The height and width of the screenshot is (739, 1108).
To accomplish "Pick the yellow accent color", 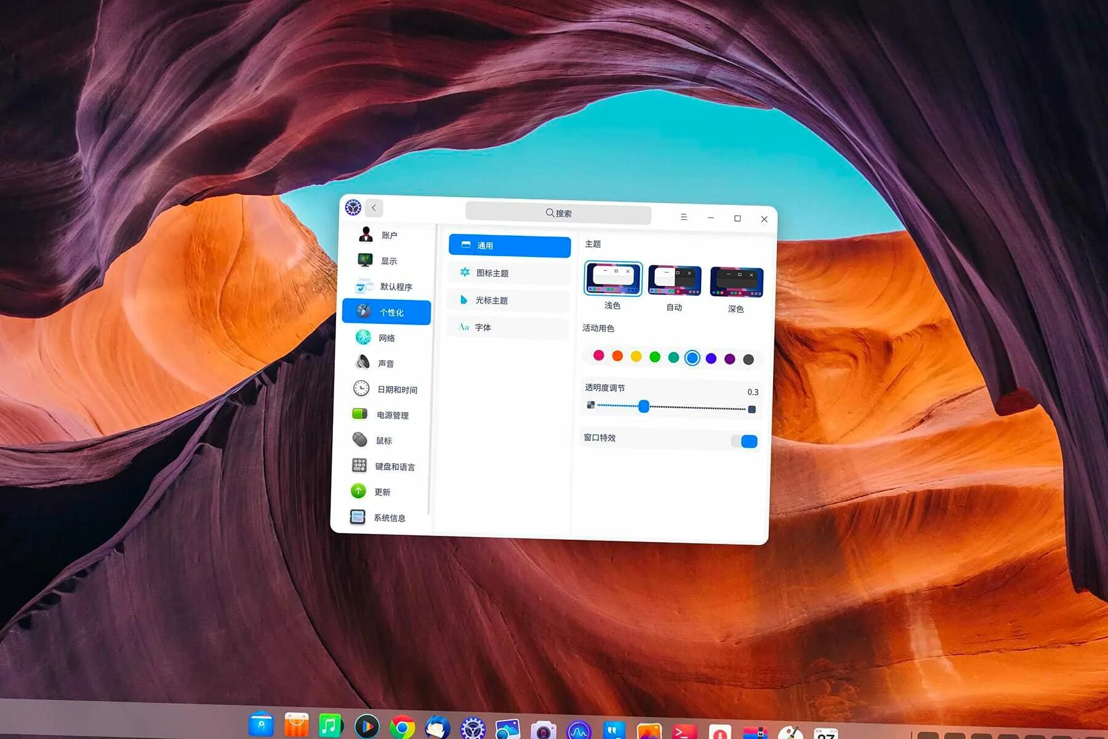I will [x=636, y=356].
